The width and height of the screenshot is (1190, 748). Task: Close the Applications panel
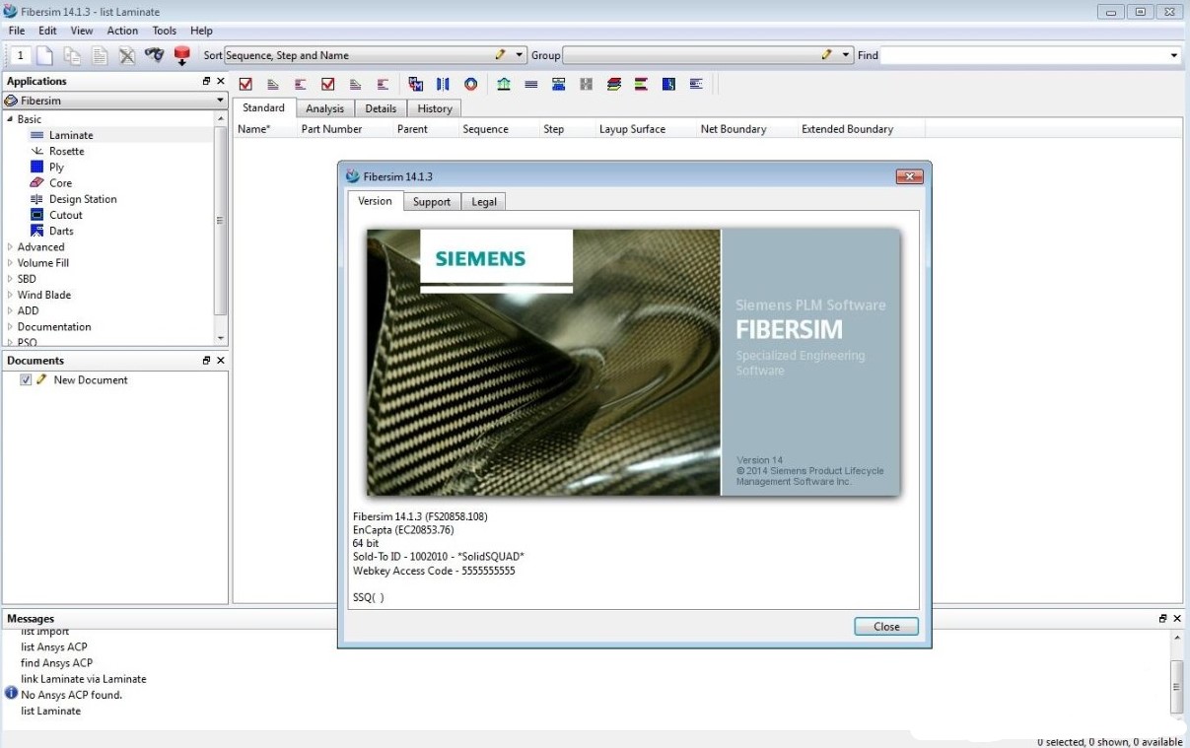(220, 81)
